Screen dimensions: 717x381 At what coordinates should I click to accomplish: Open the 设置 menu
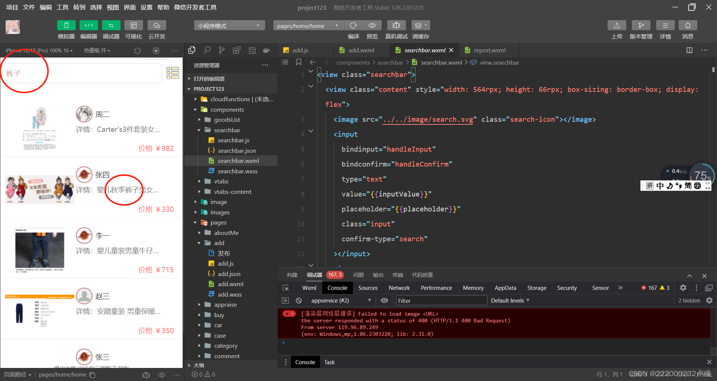pos(146,7)
